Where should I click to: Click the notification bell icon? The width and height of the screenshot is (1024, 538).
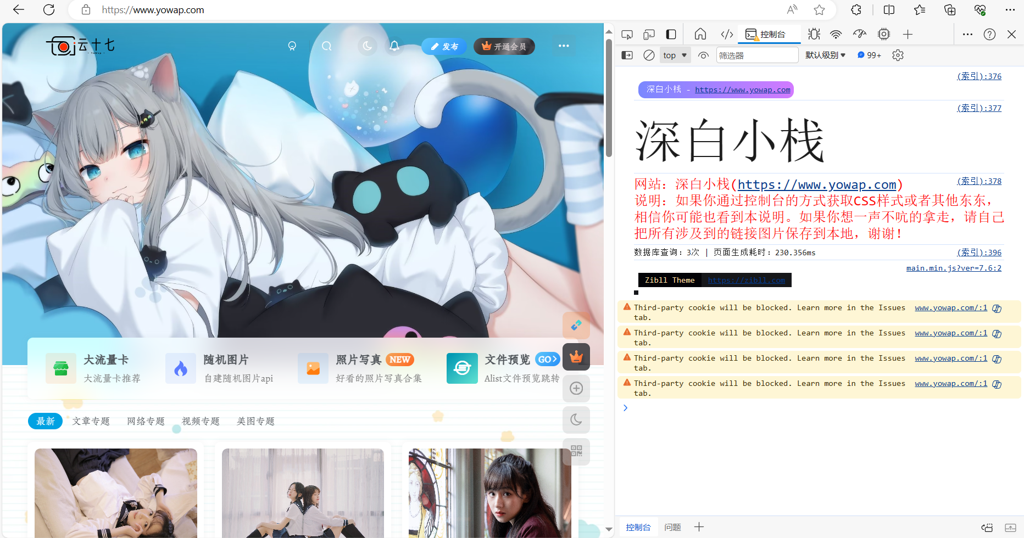(x=394, y=46)
